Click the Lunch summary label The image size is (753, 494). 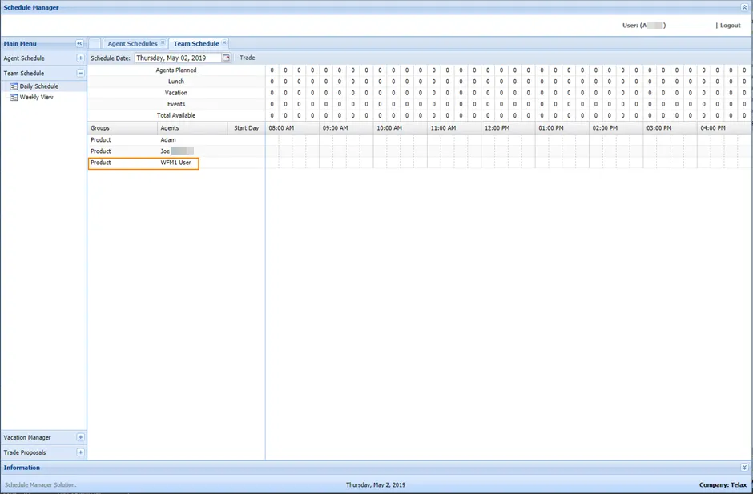point(176,82)
